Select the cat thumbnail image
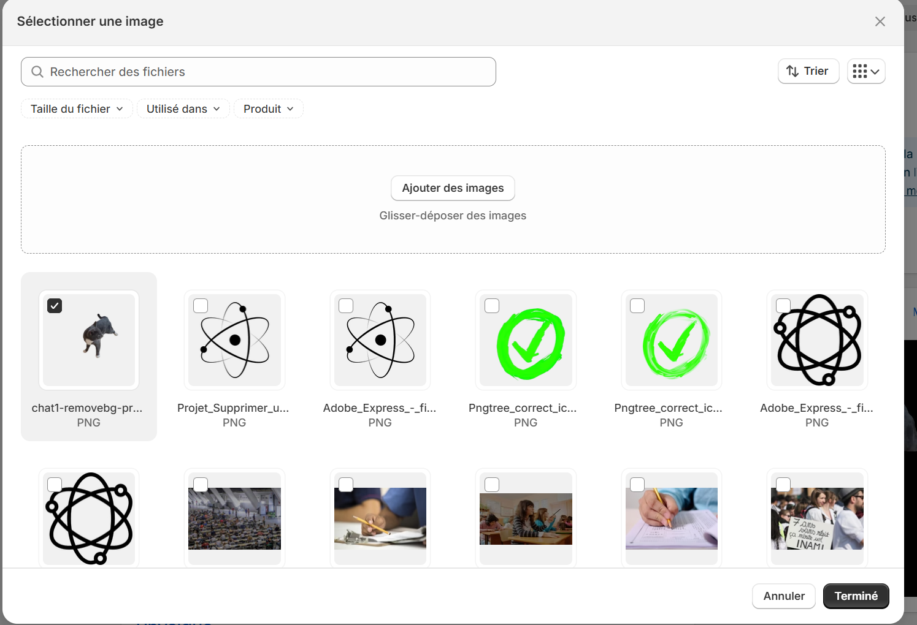Image resolution: width=917 pixels, height=625 pixels. coord(89,340)
